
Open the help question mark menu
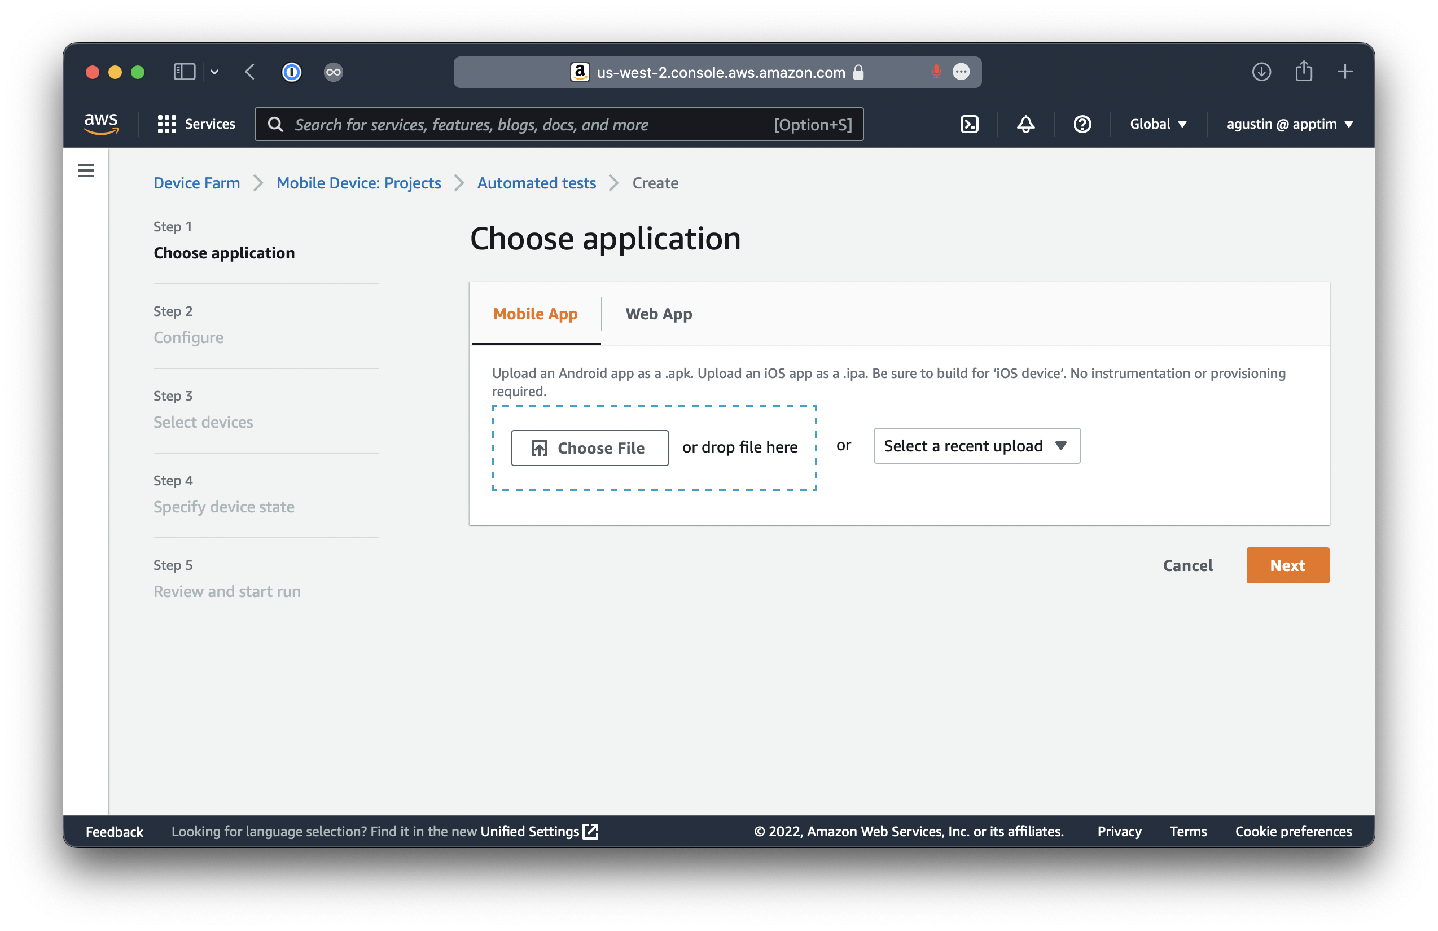1081,124
